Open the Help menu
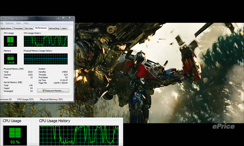This screenshot has height=146, width=244. [26, 23]
